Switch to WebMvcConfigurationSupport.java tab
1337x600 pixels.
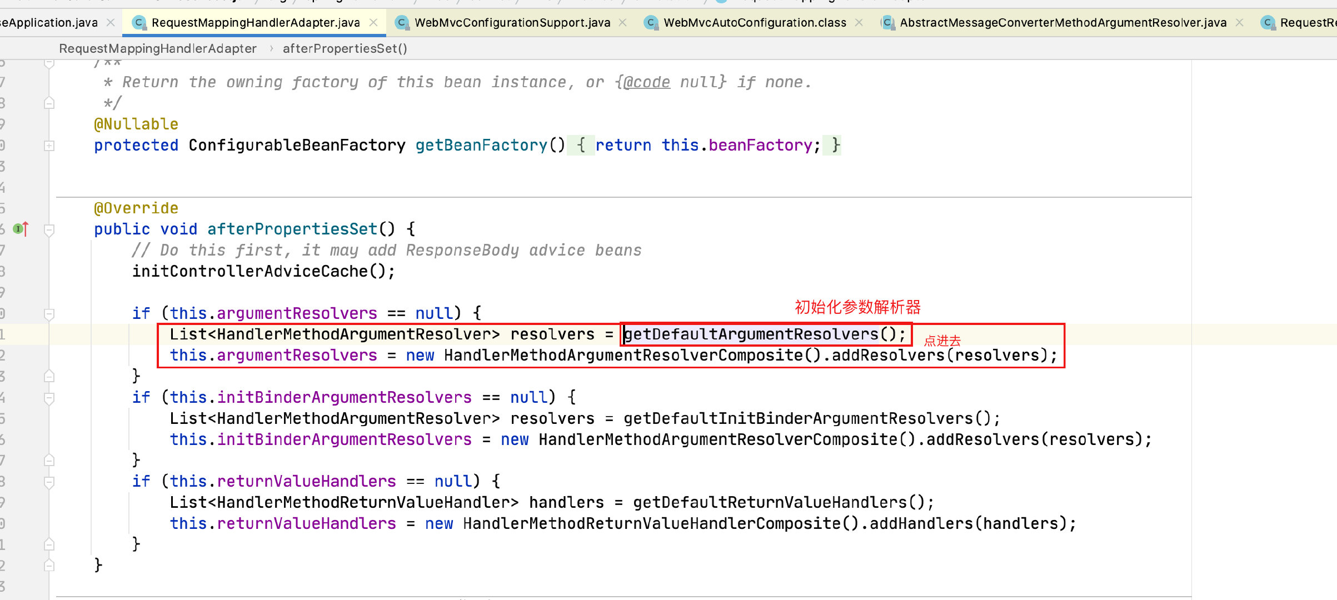[512, 22]
